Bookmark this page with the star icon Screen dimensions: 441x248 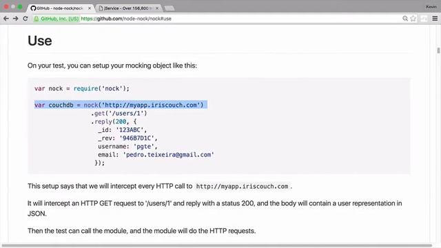pyautogui.click(x=413, y=19)
